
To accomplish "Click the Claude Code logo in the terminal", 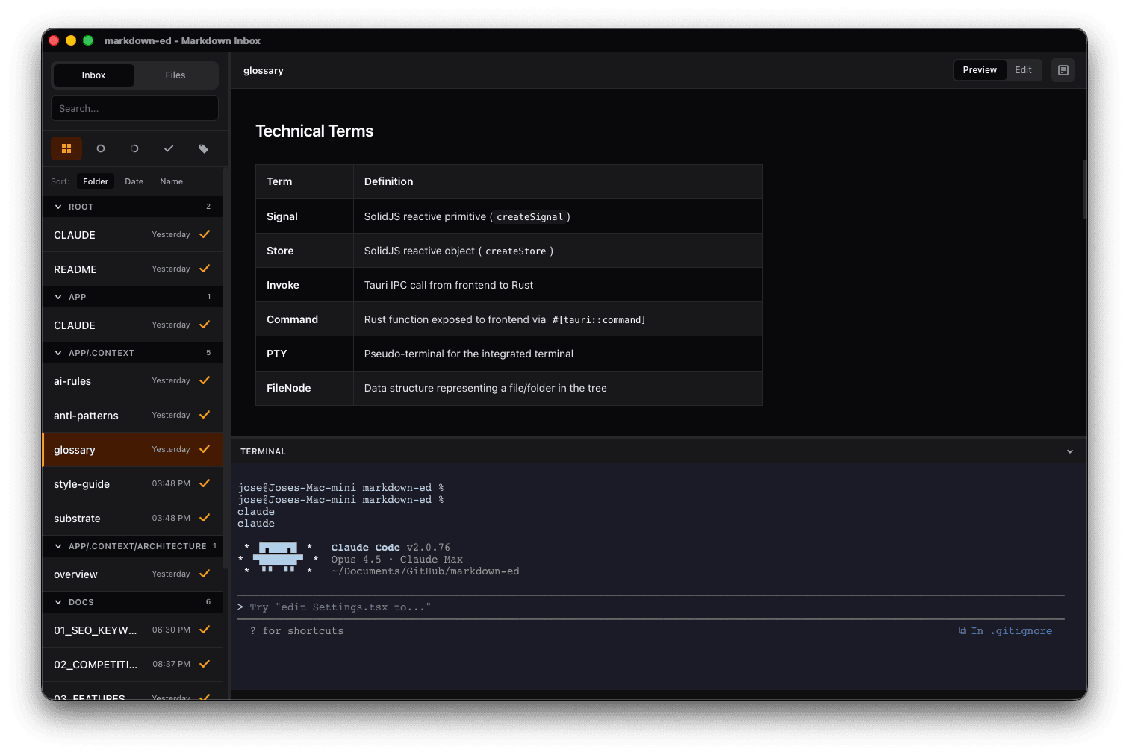I will [x=276, y=557].
